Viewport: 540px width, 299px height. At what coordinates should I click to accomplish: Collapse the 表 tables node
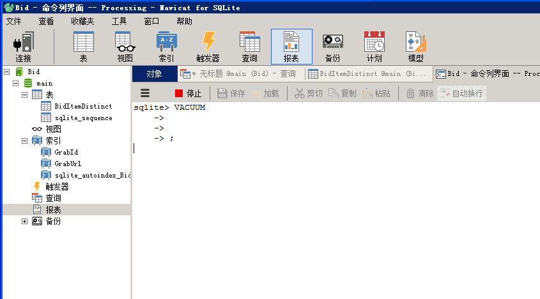[24, 95]
